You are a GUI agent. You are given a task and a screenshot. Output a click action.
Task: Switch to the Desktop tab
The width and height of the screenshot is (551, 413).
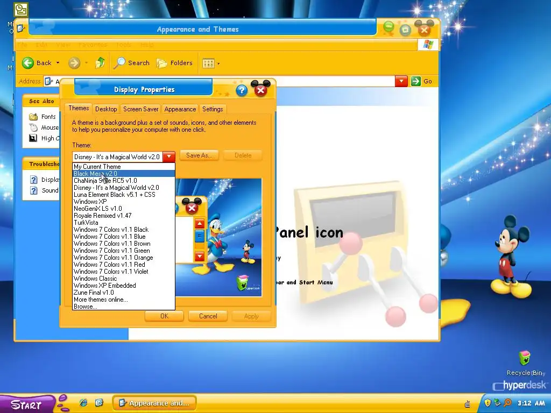tap(106, 109)
